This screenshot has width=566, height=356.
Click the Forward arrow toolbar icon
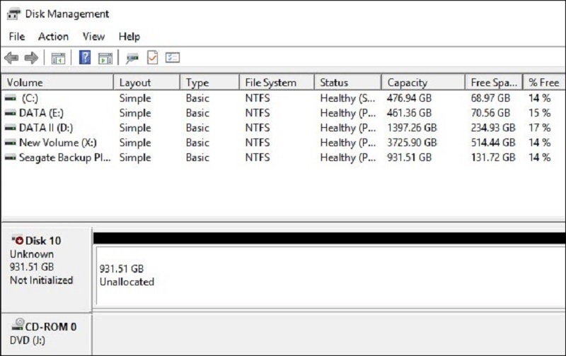point(31,58)
